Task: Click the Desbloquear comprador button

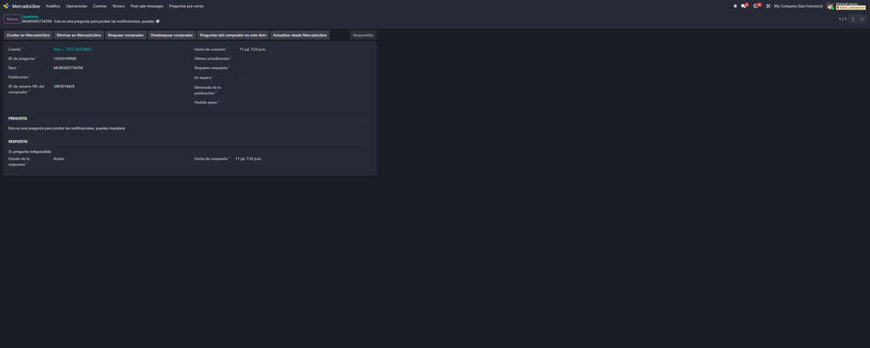Action: [x=172, y=35]
